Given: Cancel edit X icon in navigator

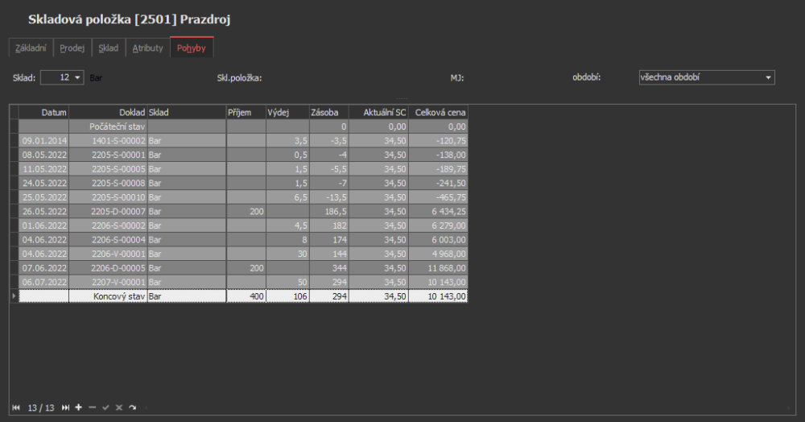Looking at the screenshot, I should tap(119, 408).
